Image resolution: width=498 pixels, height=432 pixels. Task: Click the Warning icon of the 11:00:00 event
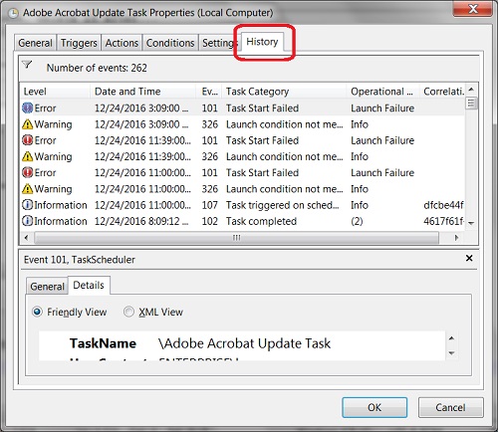28,188
